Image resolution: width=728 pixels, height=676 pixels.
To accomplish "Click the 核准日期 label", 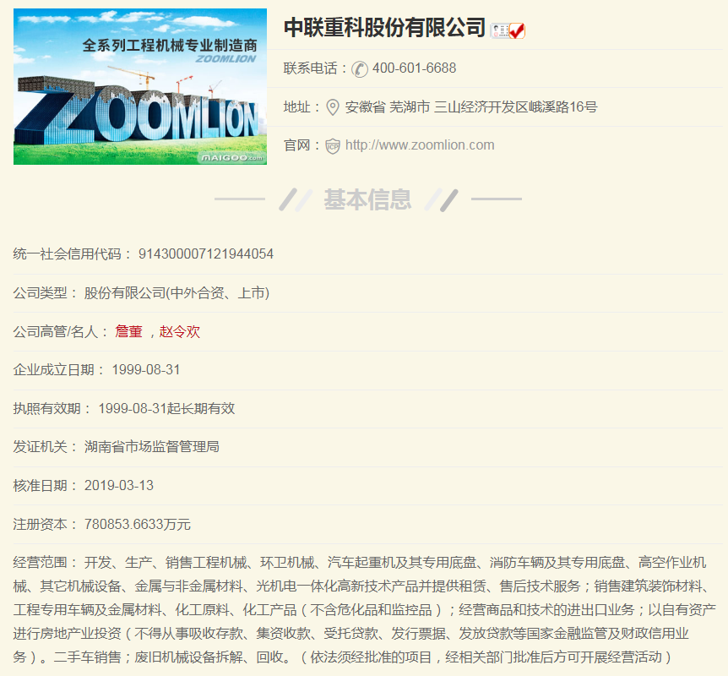I will 45,486.
